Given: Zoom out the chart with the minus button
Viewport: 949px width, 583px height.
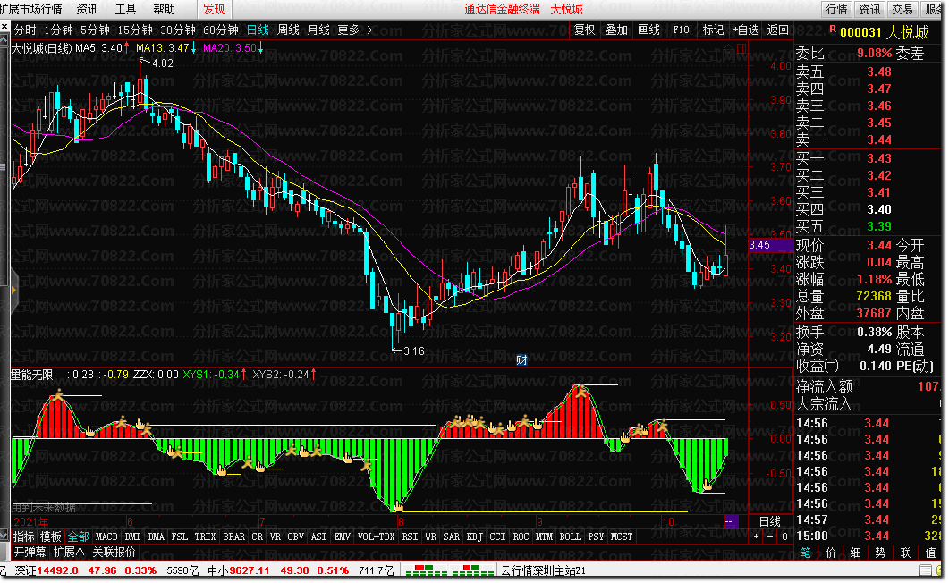Looking at the screenshot, I should click(770, 537).
